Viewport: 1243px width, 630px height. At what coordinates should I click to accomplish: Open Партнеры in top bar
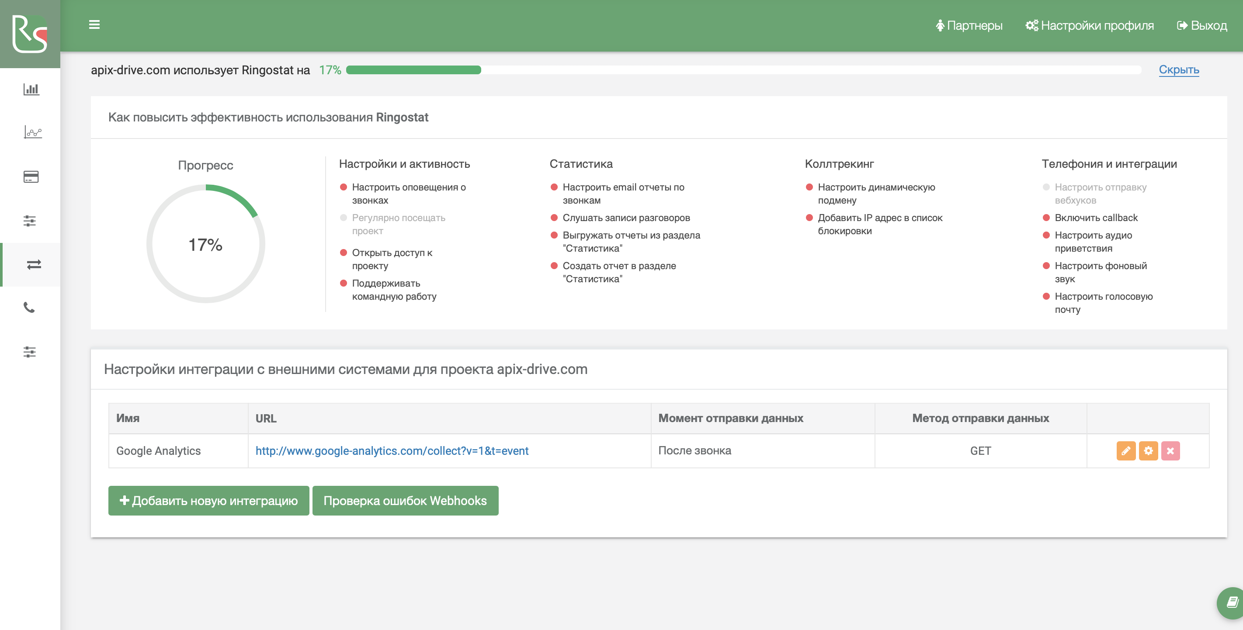[969, 25]
